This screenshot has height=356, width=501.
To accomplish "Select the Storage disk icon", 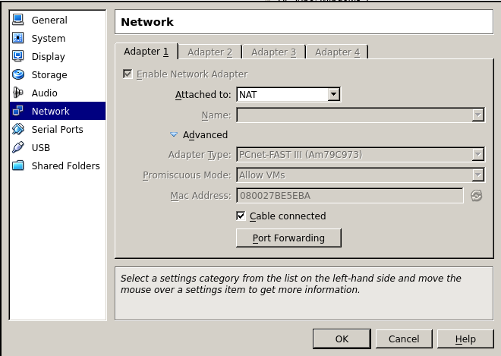I will pos(18,74).
